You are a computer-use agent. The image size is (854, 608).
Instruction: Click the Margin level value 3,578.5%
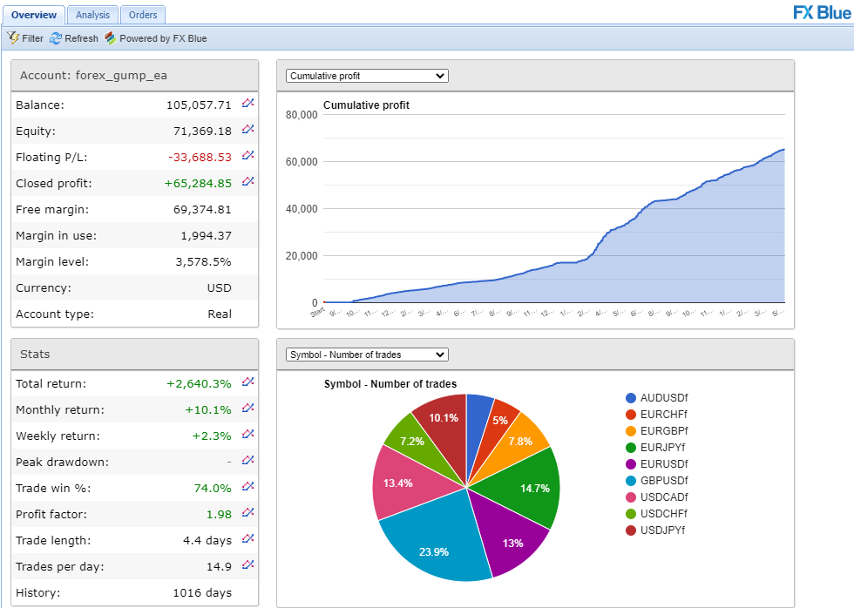click(x=203, y=262)
